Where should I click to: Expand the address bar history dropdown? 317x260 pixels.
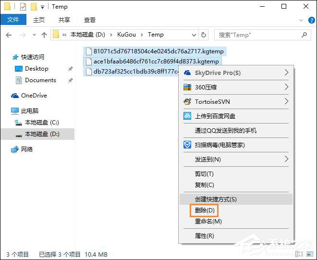click(x=194, y=35)
